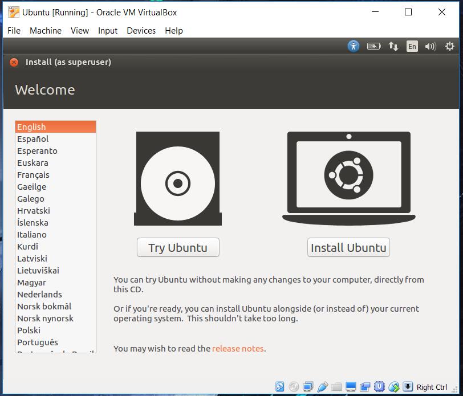Click the Right Ctrl host key label
This screenshot has width=463, height=396.
coord(432,387)
